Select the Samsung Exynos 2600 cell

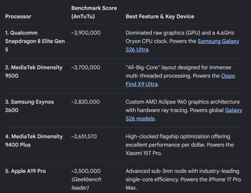pyautogui.click(x=30, y=106)
